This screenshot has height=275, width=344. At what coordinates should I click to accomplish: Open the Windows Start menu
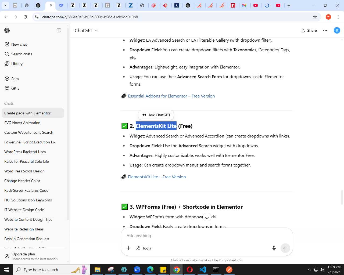[x=6, y=270]
